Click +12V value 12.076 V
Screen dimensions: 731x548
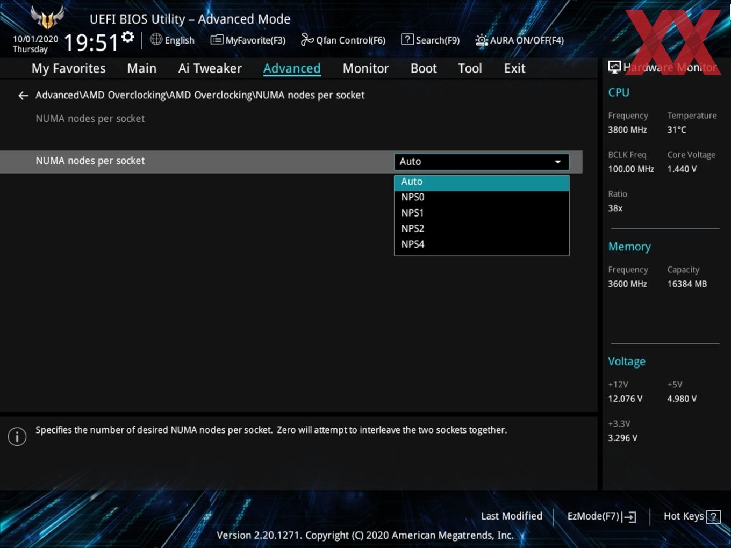(625, 399)
